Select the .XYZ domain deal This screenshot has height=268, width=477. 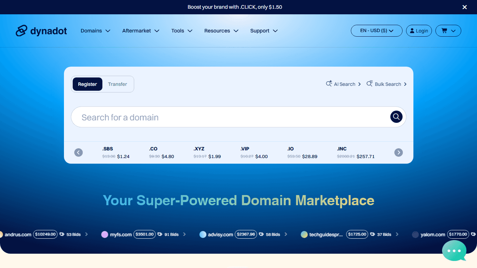[207, 152]
